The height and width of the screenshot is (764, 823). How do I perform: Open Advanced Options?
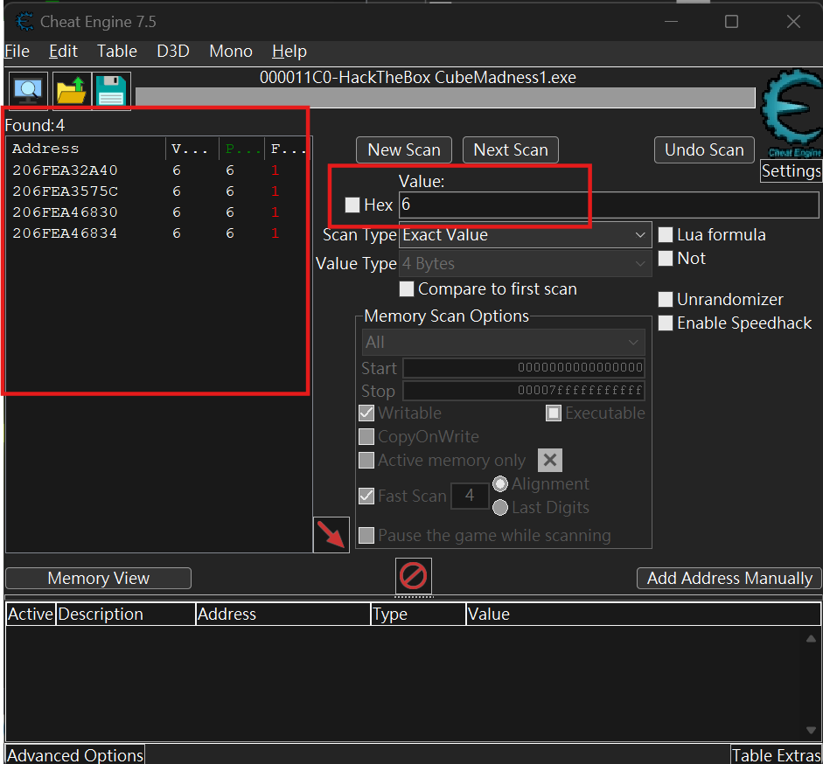tap(75, 754)
